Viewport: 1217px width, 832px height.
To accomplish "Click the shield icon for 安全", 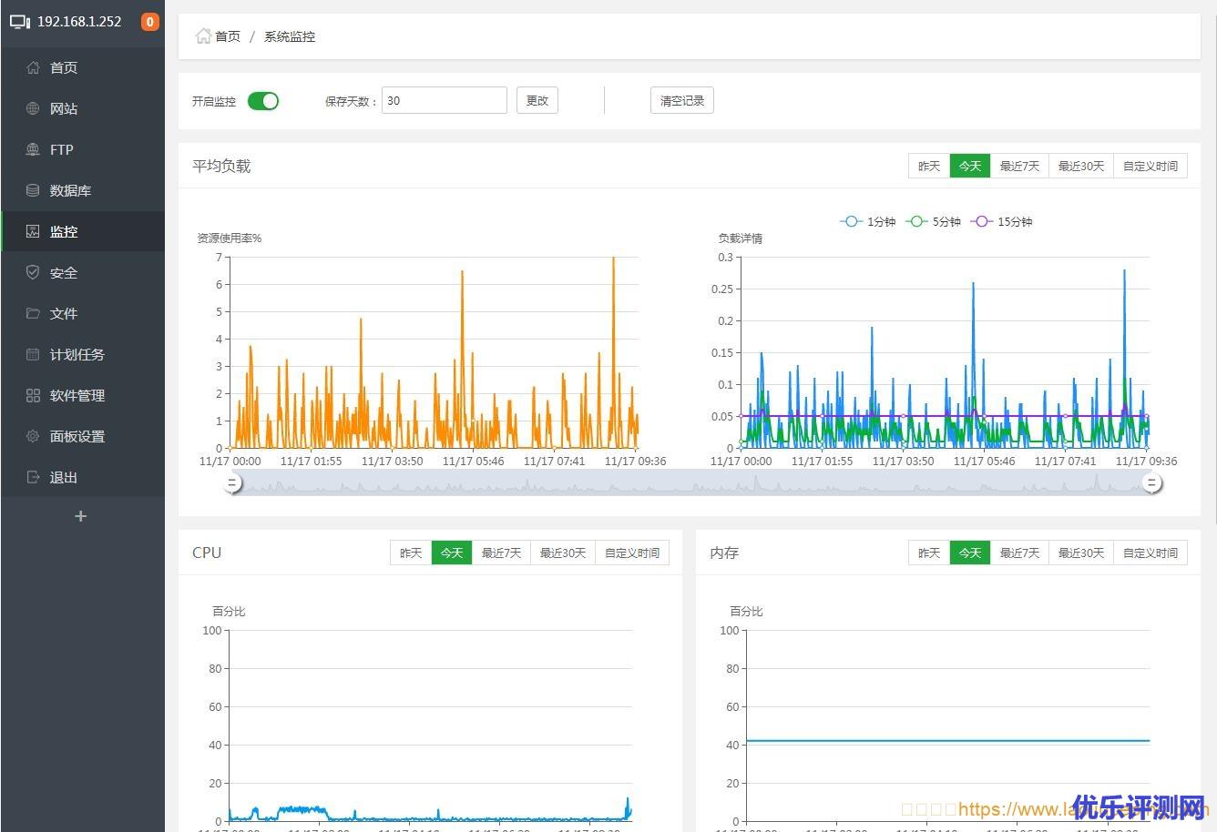I will 33,272.
